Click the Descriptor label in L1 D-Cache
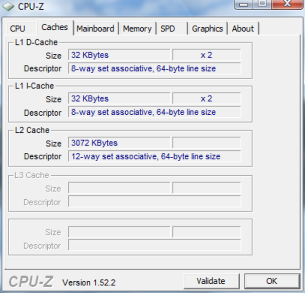The height and width of the screenshot is (293, 305). (x=42, y=69)
